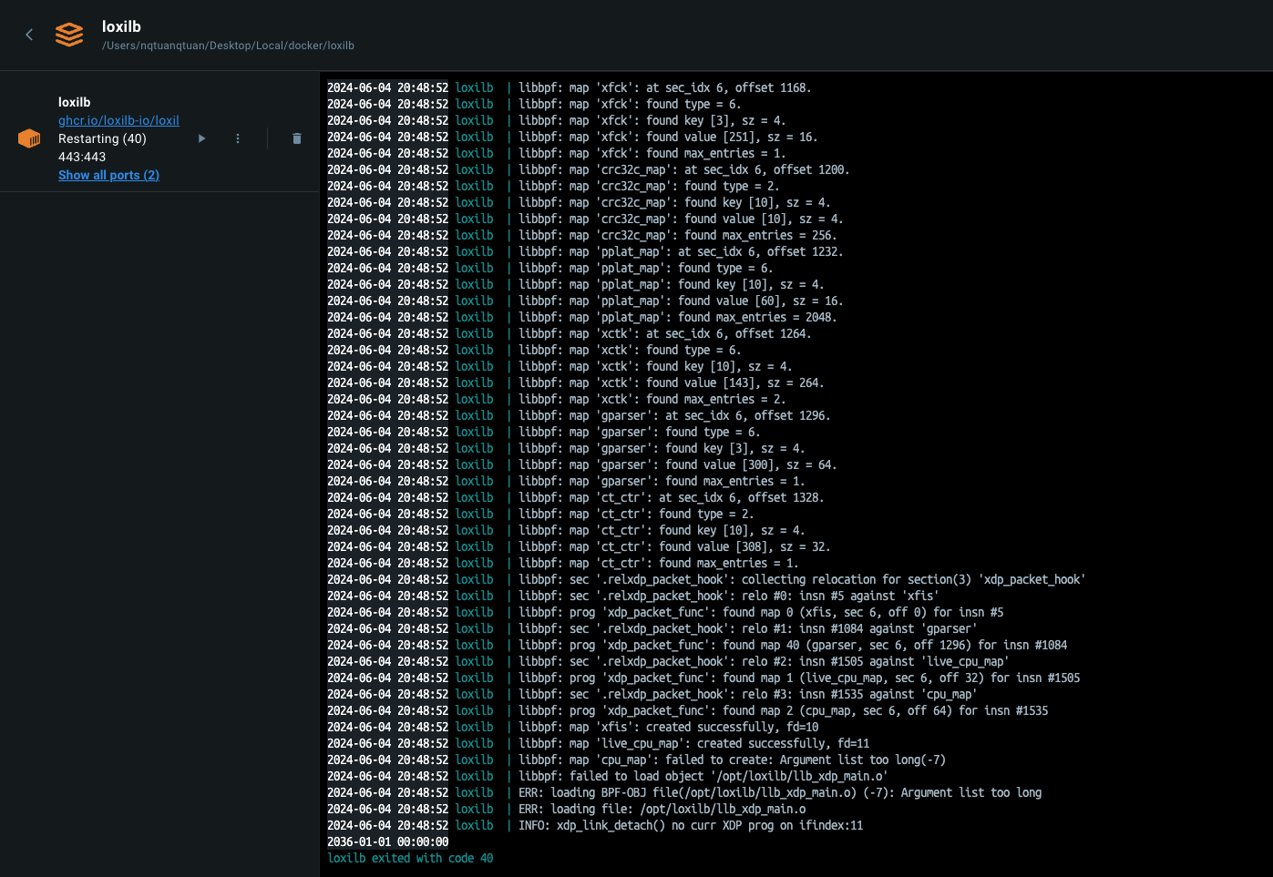Viewport: 1273px width, 877px height.
Task: Click log line "'crc32c_map': at sec_idx 6, offset 1200"
Action: 589,169
